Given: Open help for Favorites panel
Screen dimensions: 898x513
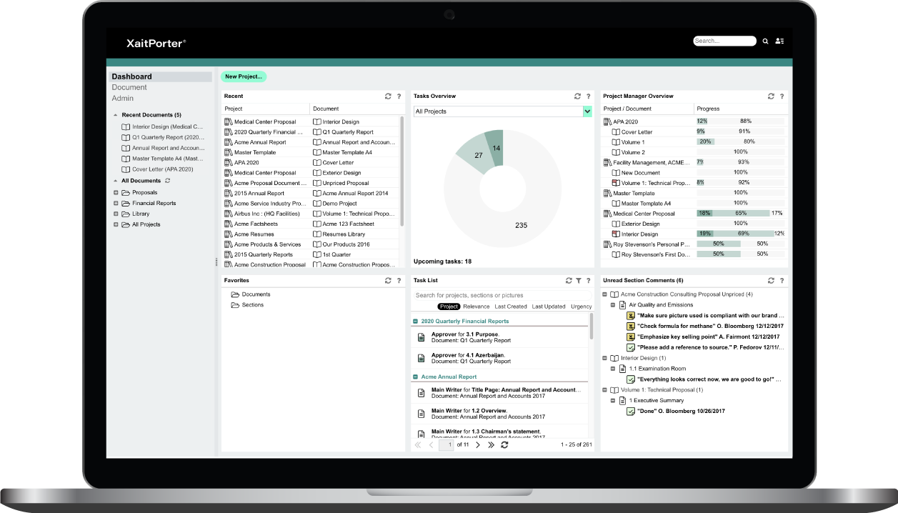Looking at the screenshot, I should click(399, 281).
